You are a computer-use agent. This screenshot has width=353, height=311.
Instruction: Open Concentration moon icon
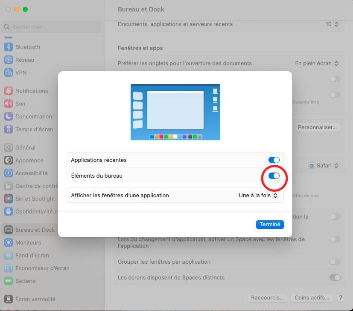pos(9,116)
